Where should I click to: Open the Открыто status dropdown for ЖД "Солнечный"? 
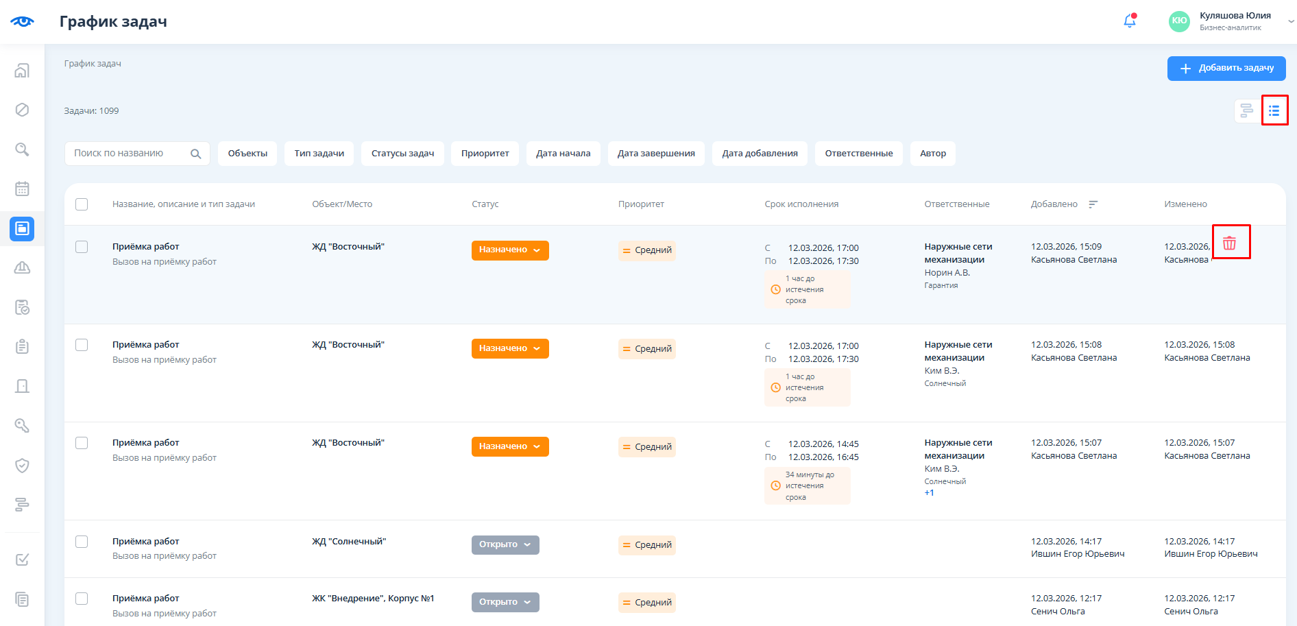(505, 545)
